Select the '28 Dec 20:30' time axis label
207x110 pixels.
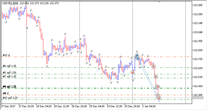click(x=79, y=106)
